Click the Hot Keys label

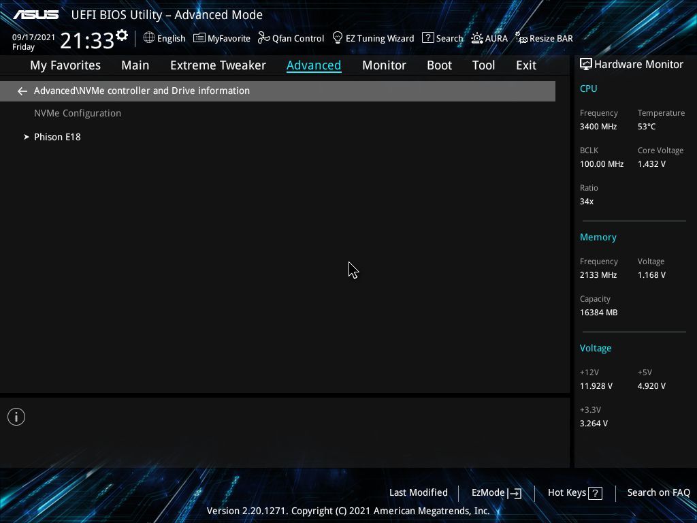567,493
